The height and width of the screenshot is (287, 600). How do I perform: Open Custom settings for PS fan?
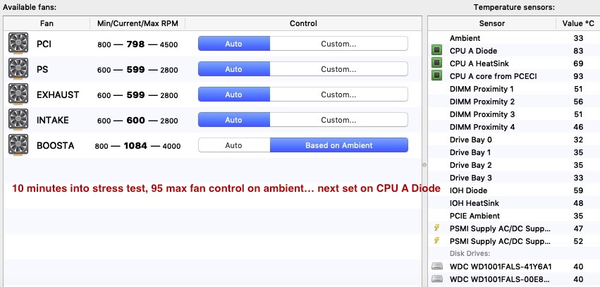[x=338, y=69]
